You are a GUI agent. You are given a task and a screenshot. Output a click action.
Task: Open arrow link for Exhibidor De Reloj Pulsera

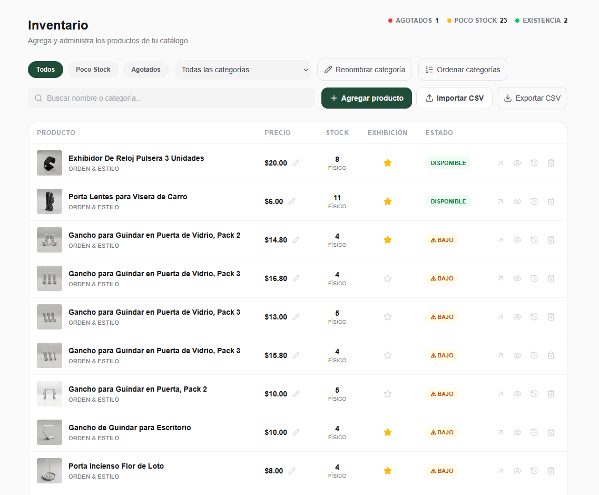point(500,163)
